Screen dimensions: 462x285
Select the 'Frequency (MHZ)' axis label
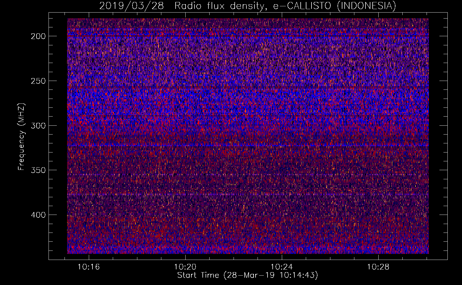point(21,137)
